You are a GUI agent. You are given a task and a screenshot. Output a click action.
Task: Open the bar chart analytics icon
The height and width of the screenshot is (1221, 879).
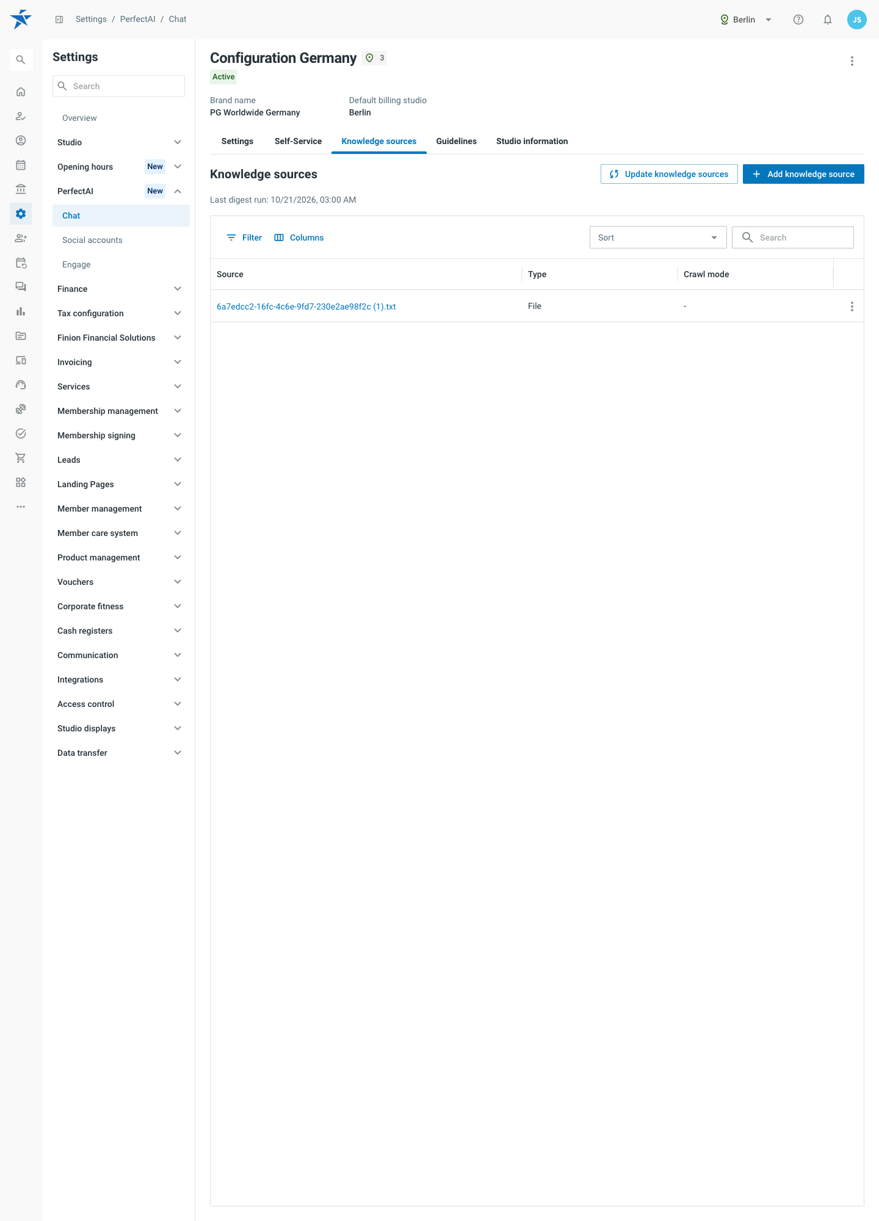[21, 311]
